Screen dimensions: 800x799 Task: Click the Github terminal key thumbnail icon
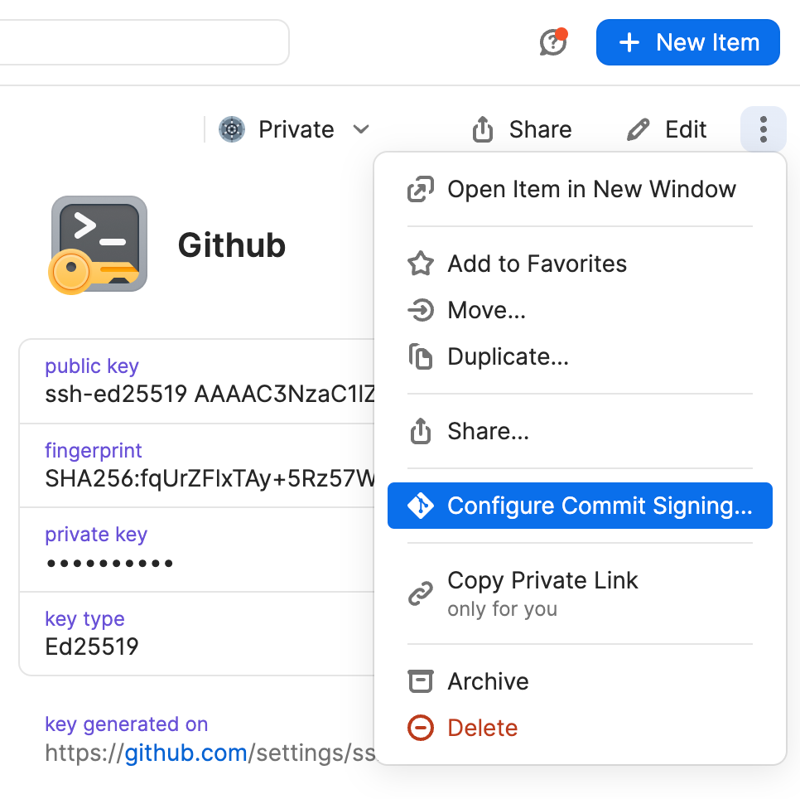click(99, 244)
